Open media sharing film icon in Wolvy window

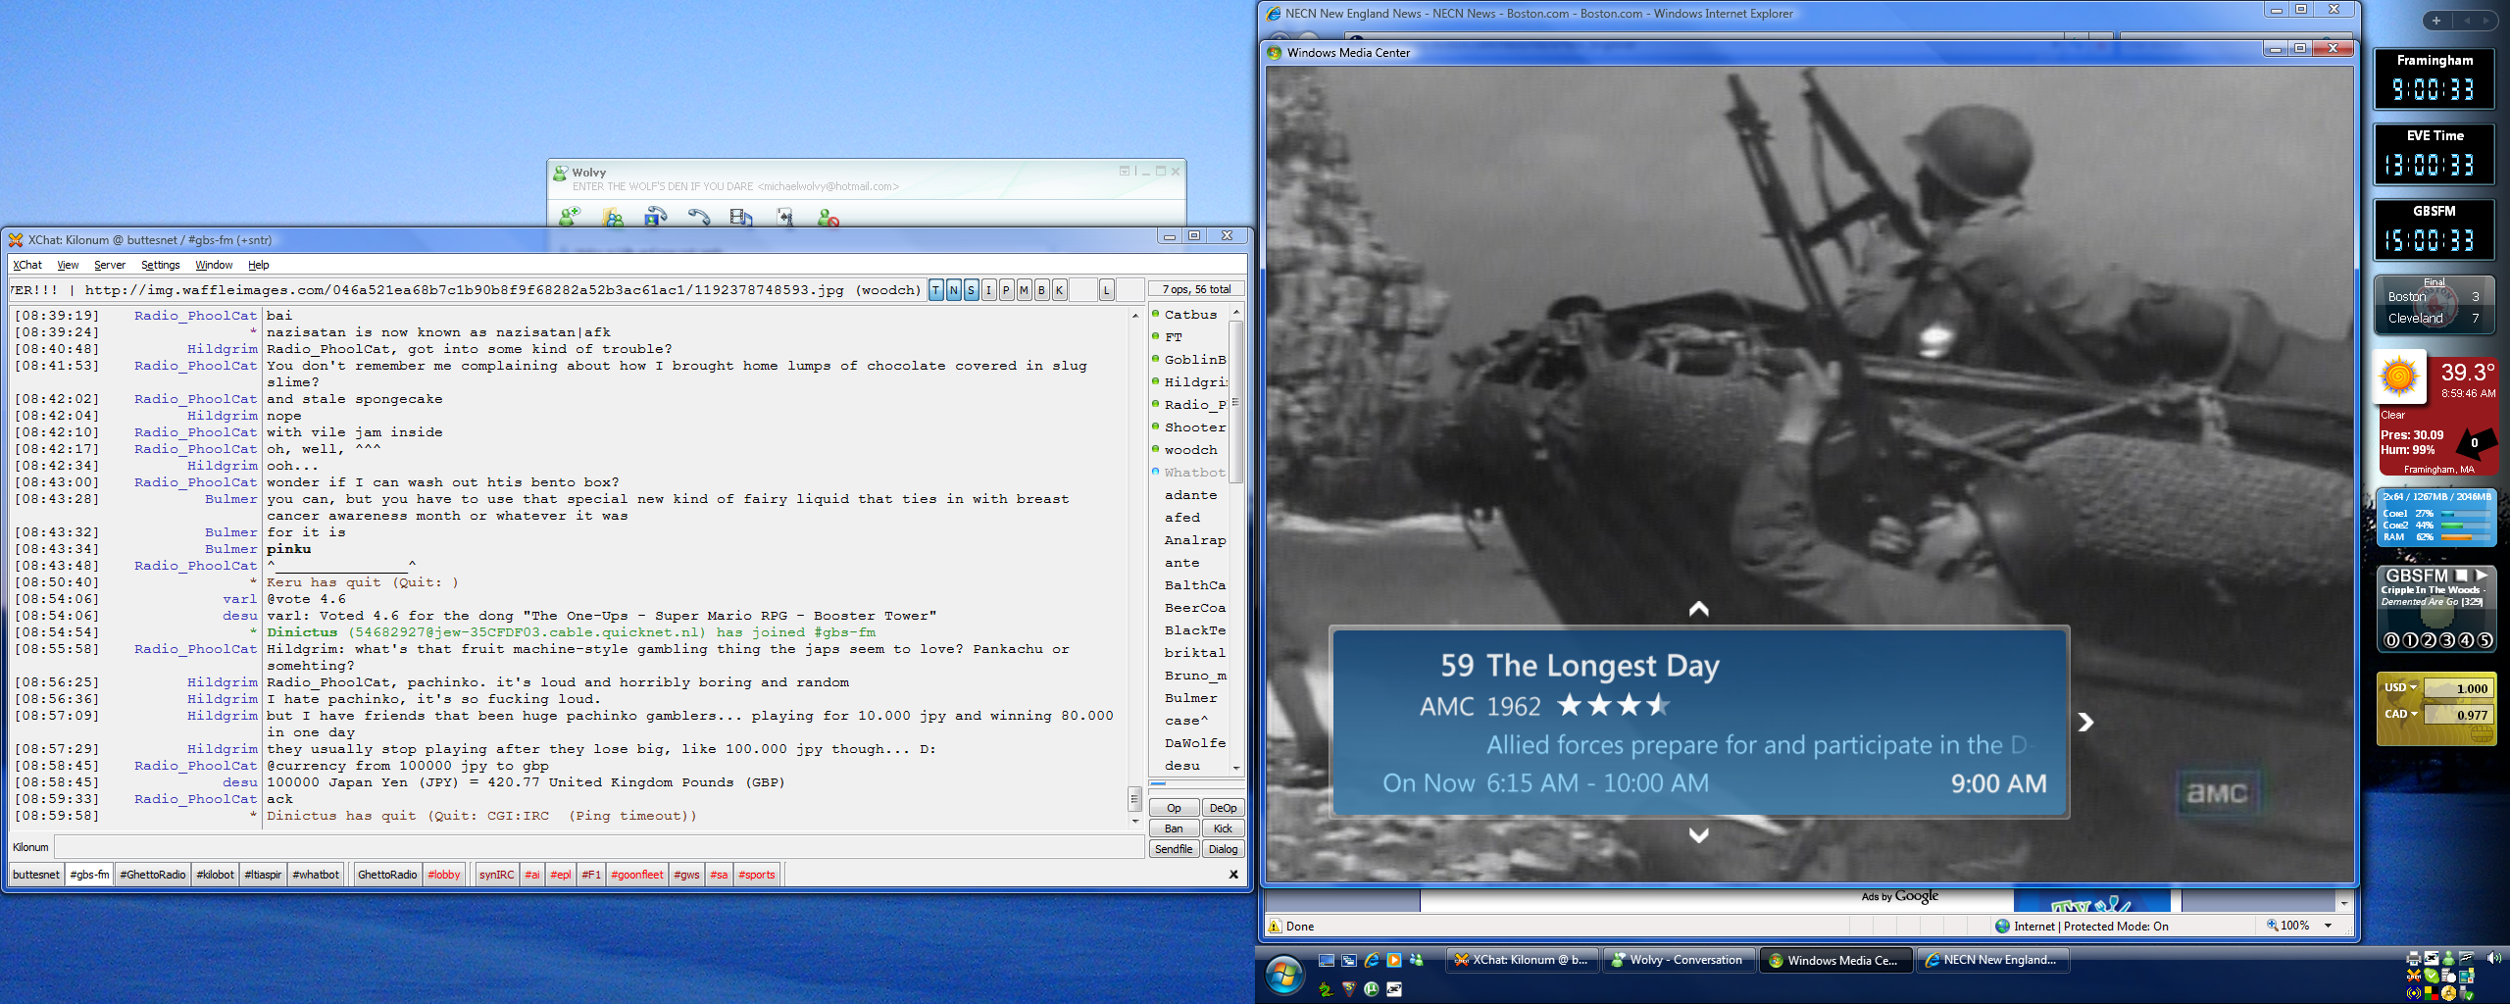(x=741, y=217)
